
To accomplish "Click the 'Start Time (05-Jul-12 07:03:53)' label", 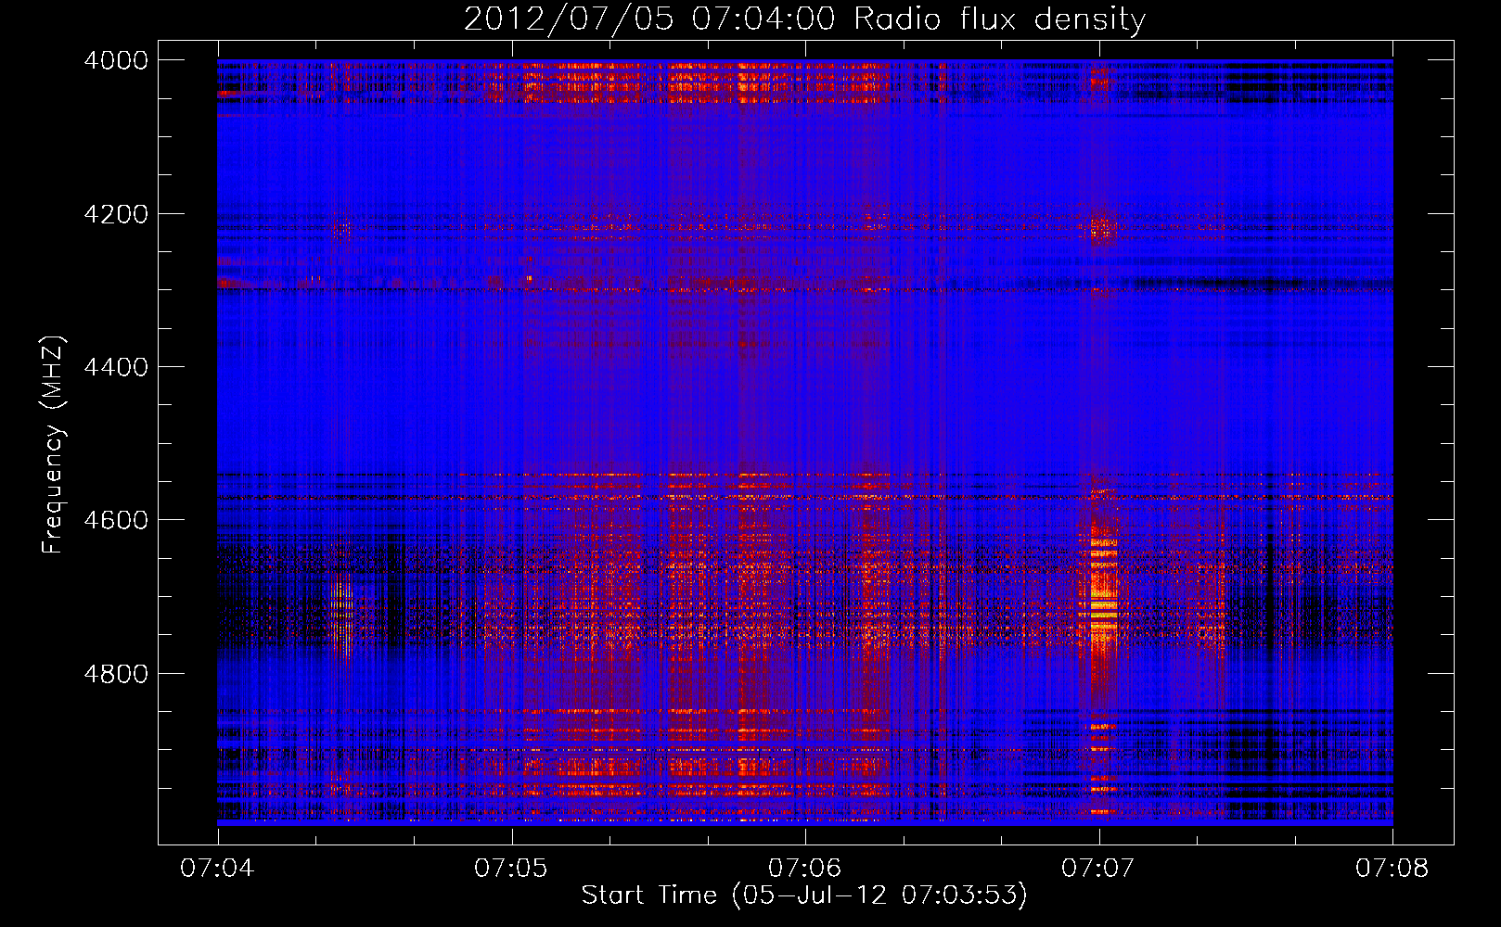I will pos(804,895).
